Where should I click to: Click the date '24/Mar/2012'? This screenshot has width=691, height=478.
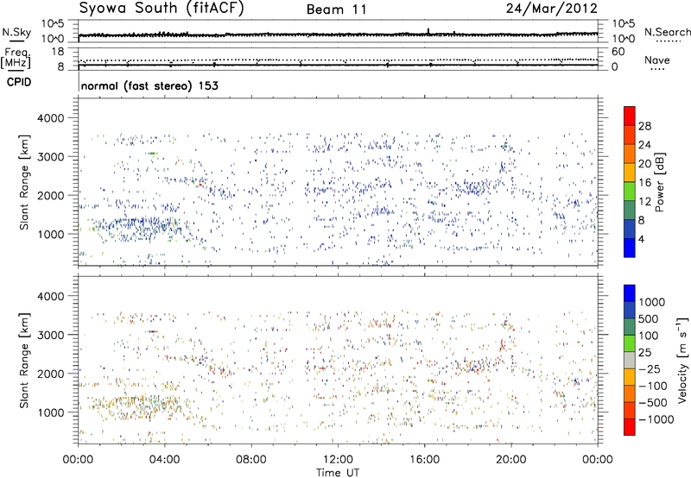[552, 8]
